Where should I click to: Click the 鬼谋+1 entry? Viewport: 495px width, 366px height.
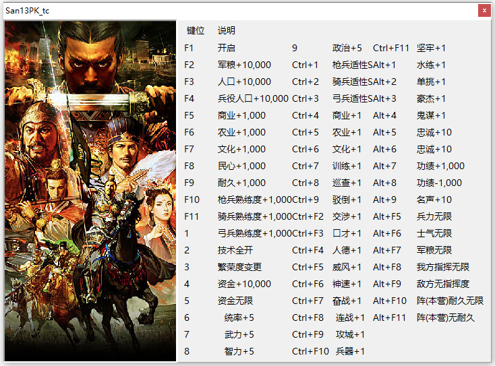tap(431, 115)
